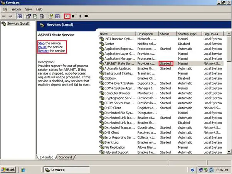Click the Refresh toolbar icon
Image resolution: width=232 pixels, height=174 pixels.
(x=35, y=16)
